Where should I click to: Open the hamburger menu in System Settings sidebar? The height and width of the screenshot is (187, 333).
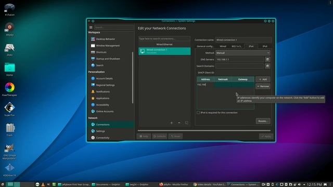(91, 28)
